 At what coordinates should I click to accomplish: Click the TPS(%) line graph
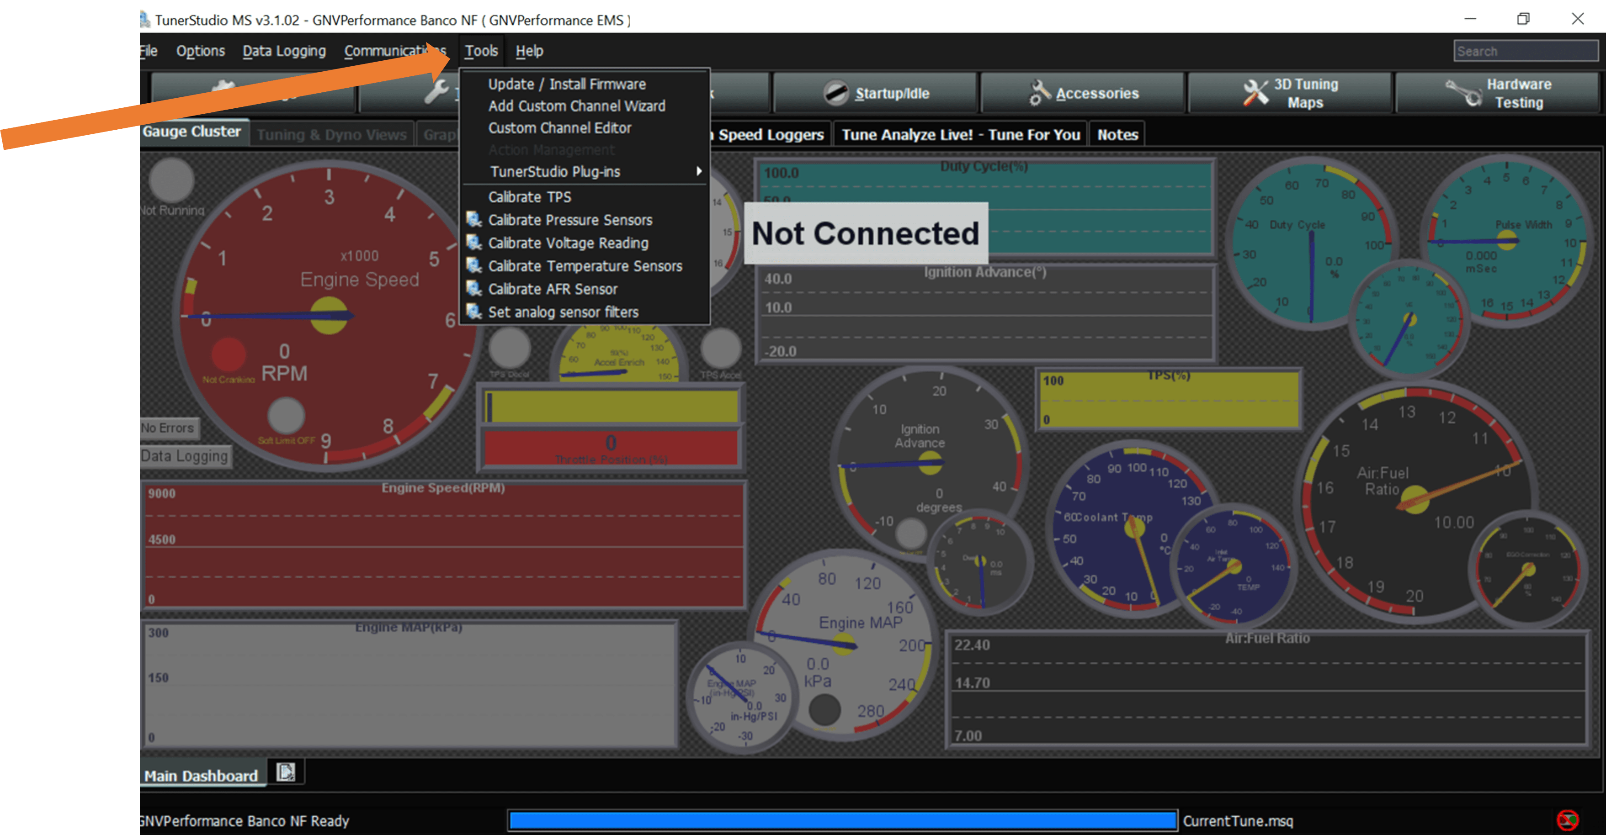click(1168, 400)
